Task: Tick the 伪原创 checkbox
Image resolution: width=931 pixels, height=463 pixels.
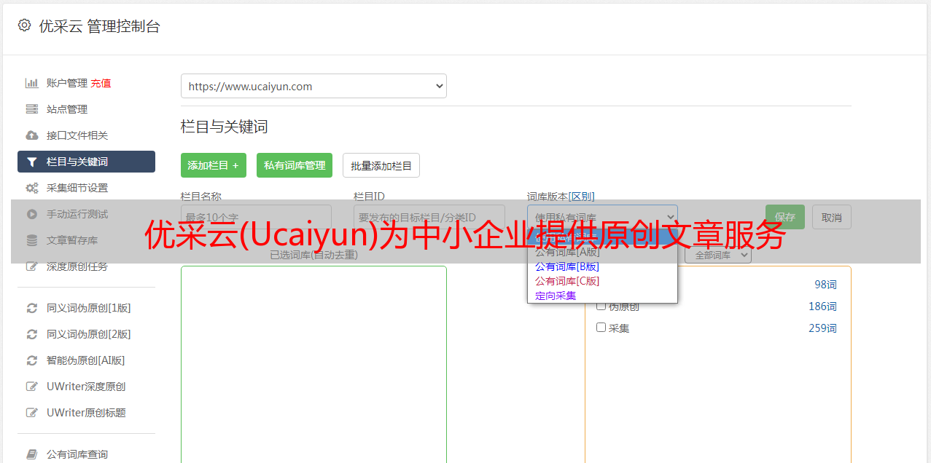Action: click(601, 306)
